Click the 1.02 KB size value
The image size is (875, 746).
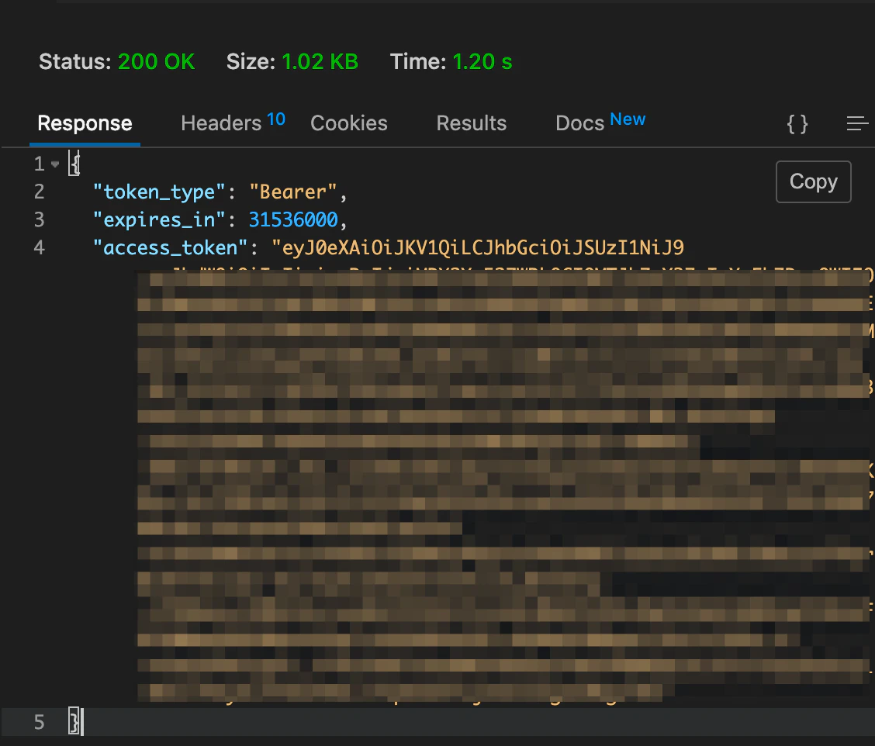coord(320,61)
